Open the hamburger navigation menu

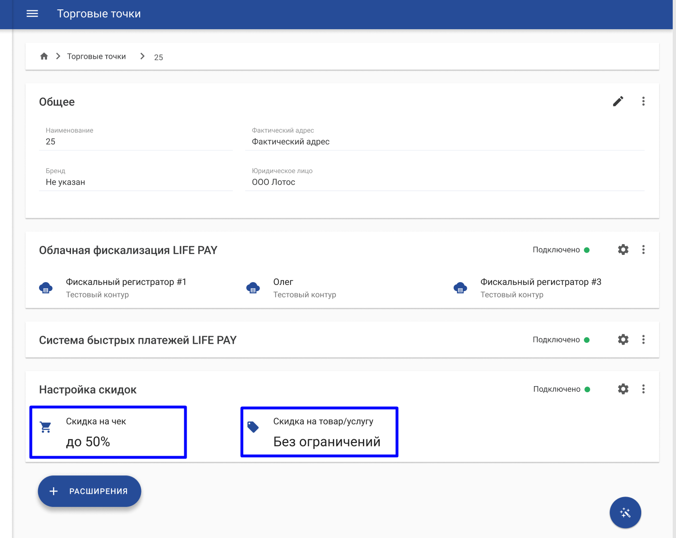click(32, 14)
